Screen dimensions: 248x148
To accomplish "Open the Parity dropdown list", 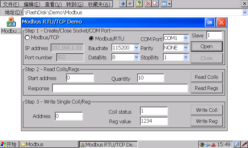I will click(x=186, y=48).
